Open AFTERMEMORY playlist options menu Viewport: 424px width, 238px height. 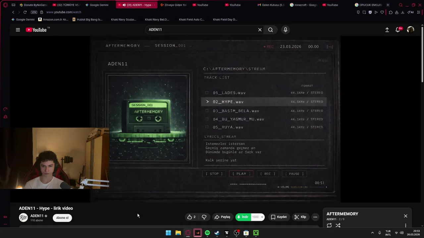coord(405,225)
